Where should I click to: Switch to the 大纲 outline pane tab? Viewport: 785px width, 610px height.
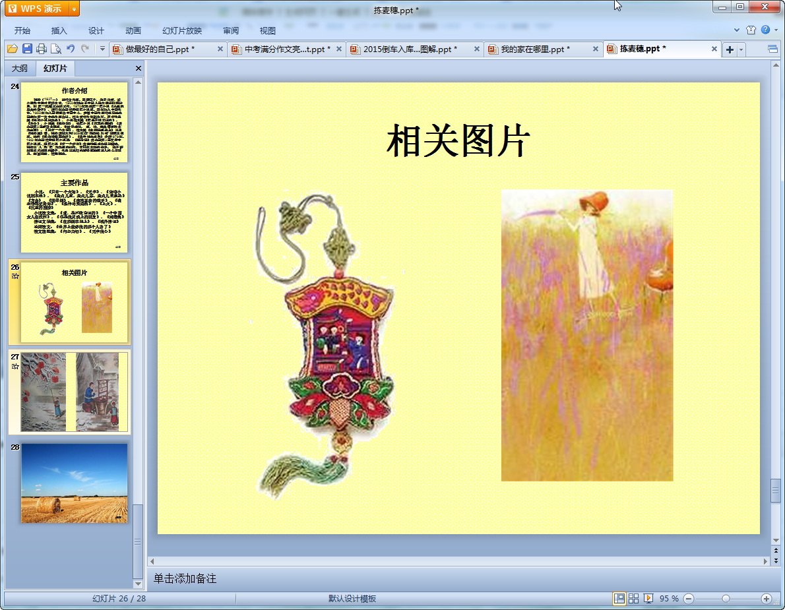tap(20, 68)
